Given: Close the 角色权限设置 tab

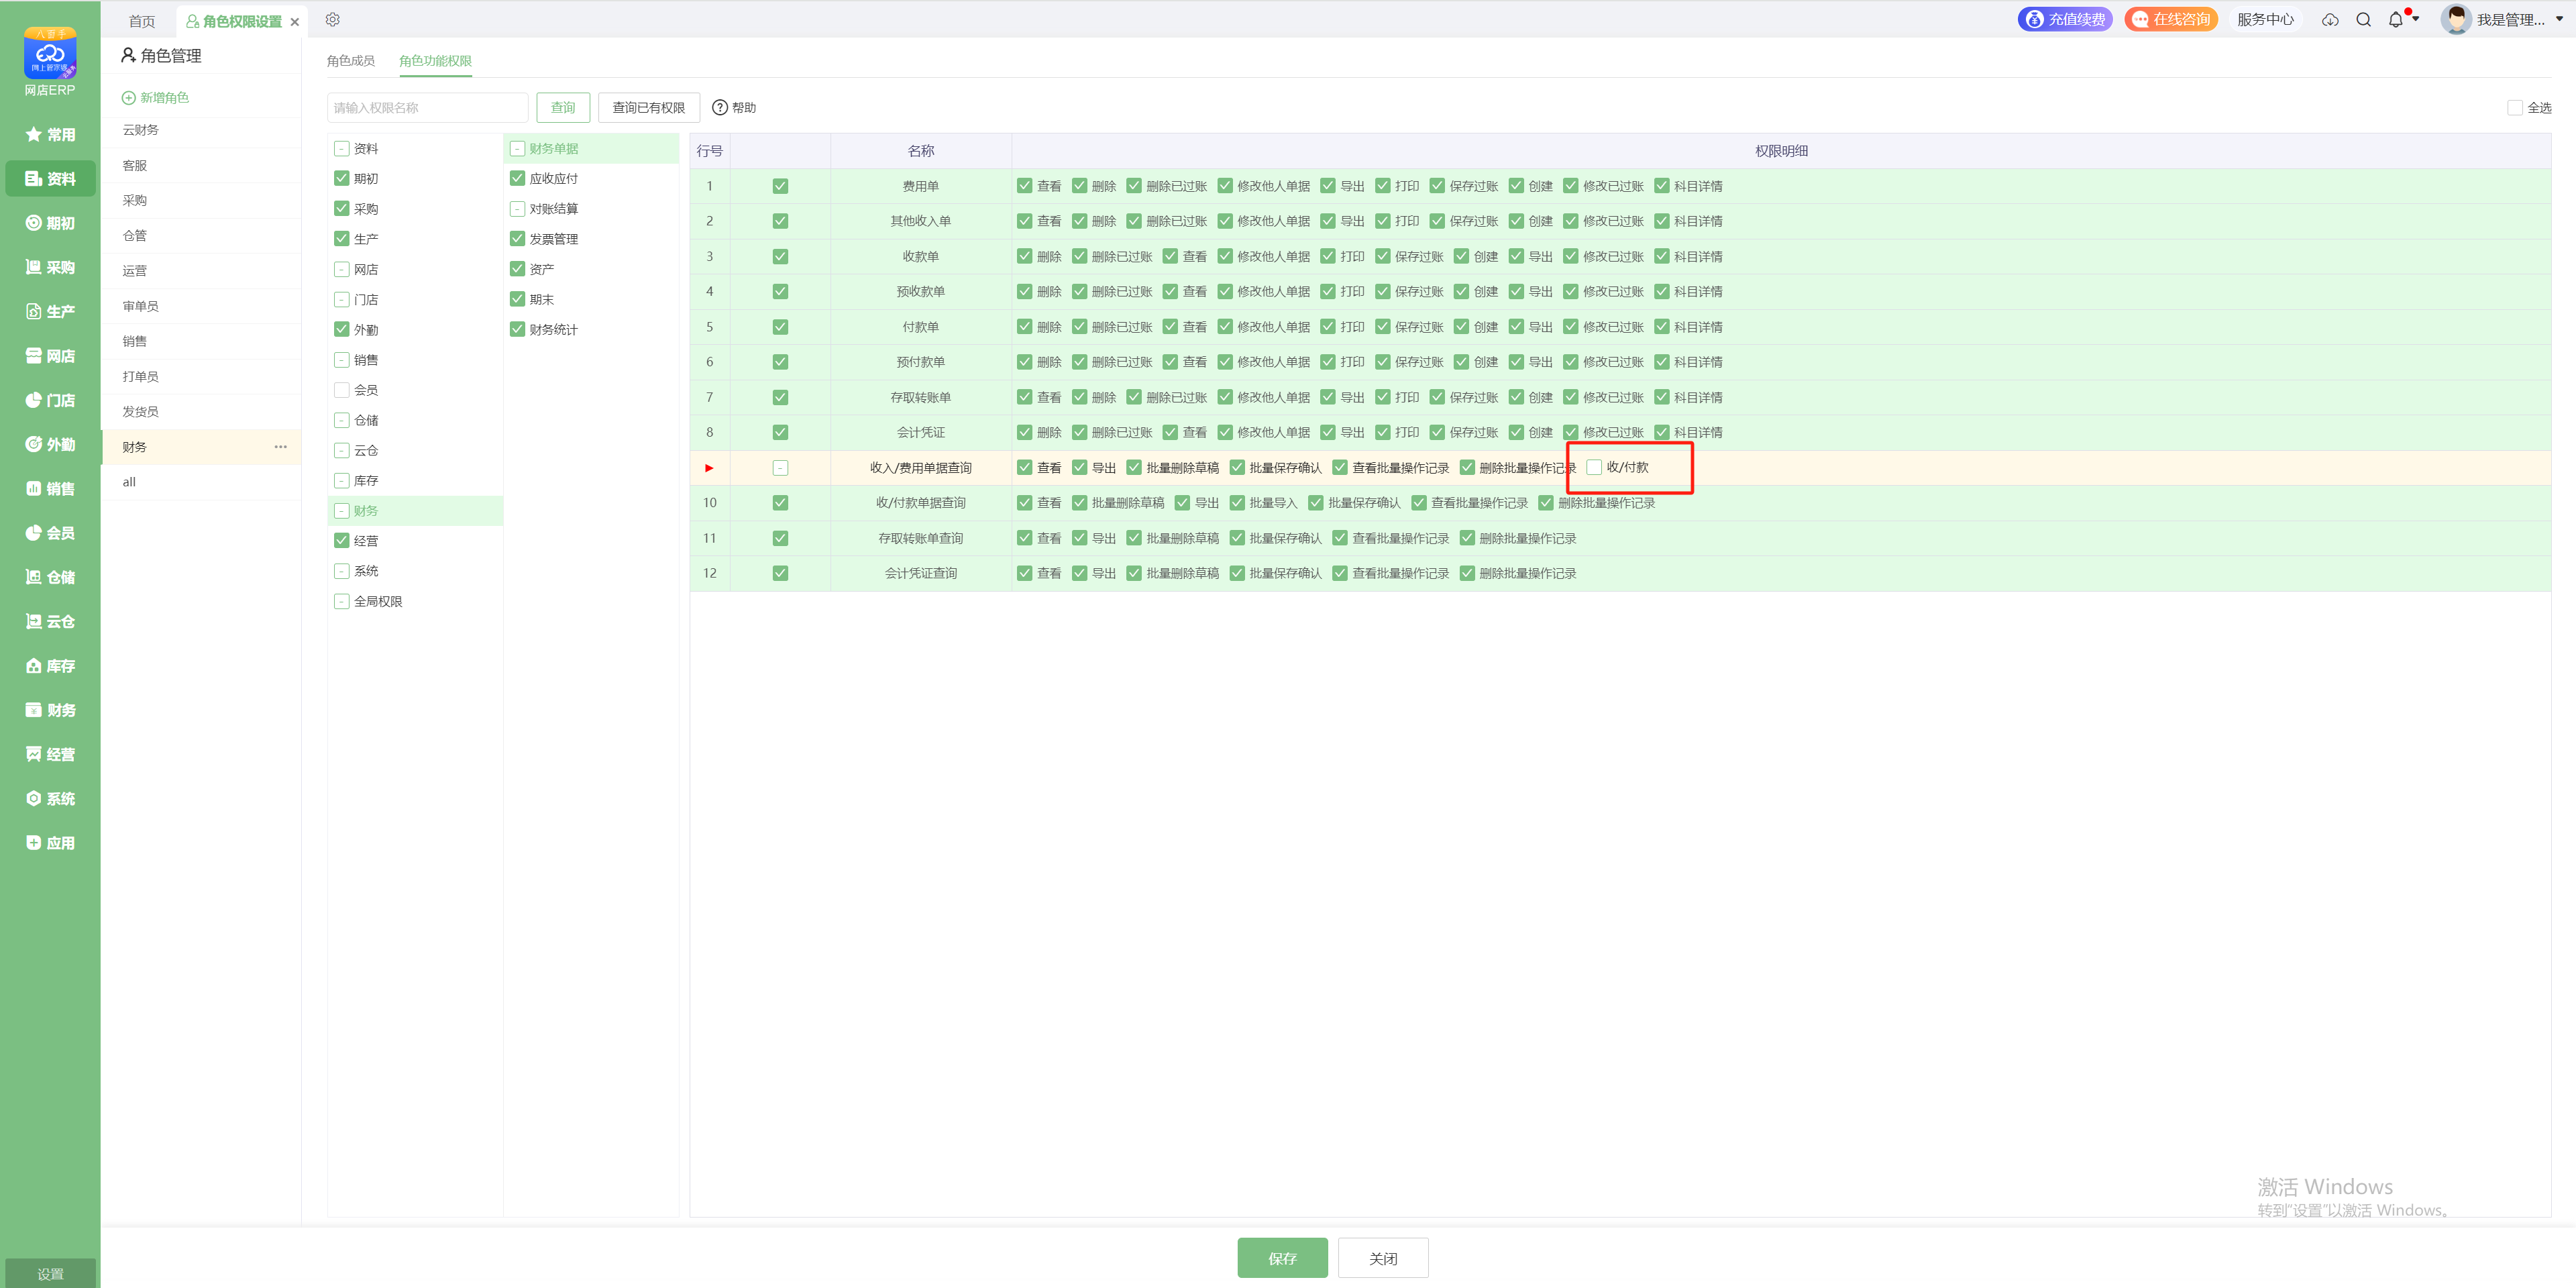Looking at the screenshot, I should tap(295, 21).
